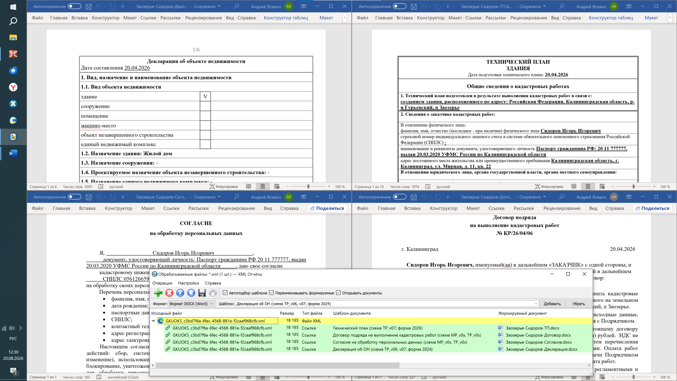This screenshot has width=677, height=381.
Task: Open File Explorer from taskbar
Action: [13, 37]
